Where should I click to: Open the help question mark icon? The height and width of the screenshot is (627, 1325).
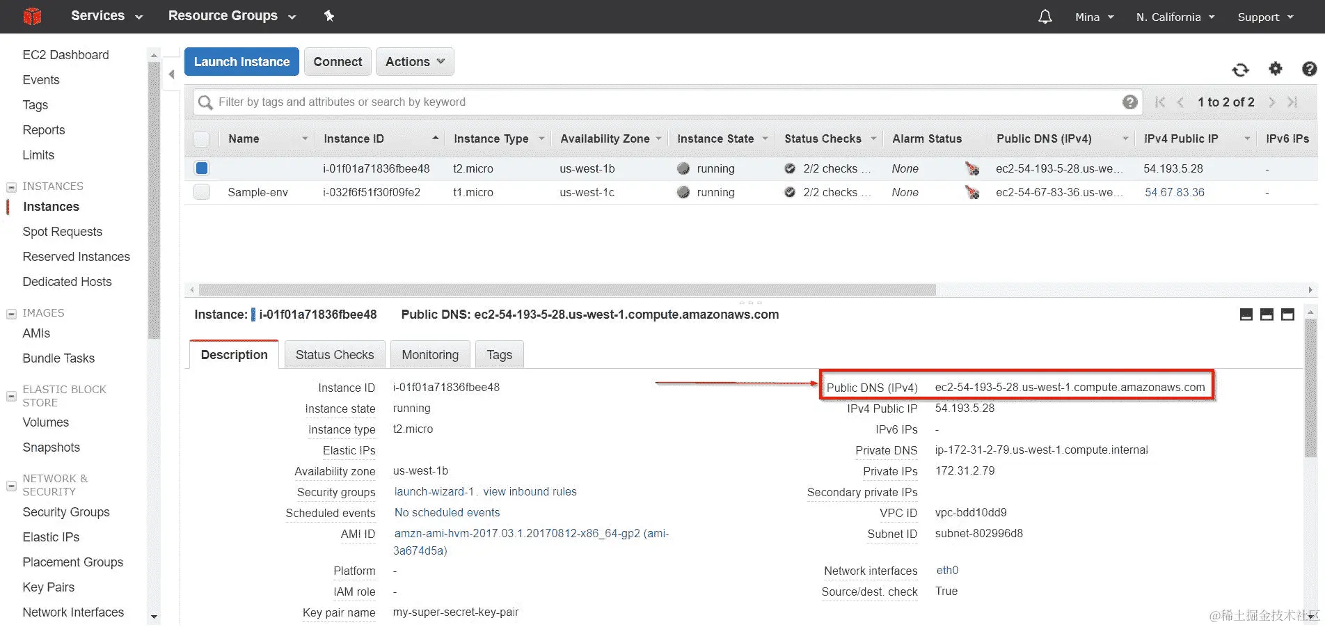(1309, 68)
